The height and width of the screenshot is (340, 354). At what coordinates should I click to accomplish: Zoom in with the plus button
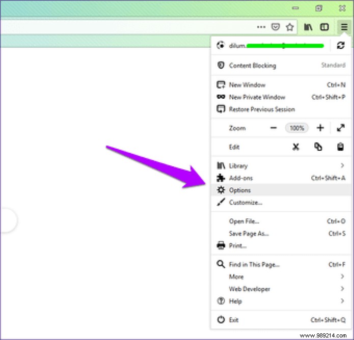tap(320, 128)
